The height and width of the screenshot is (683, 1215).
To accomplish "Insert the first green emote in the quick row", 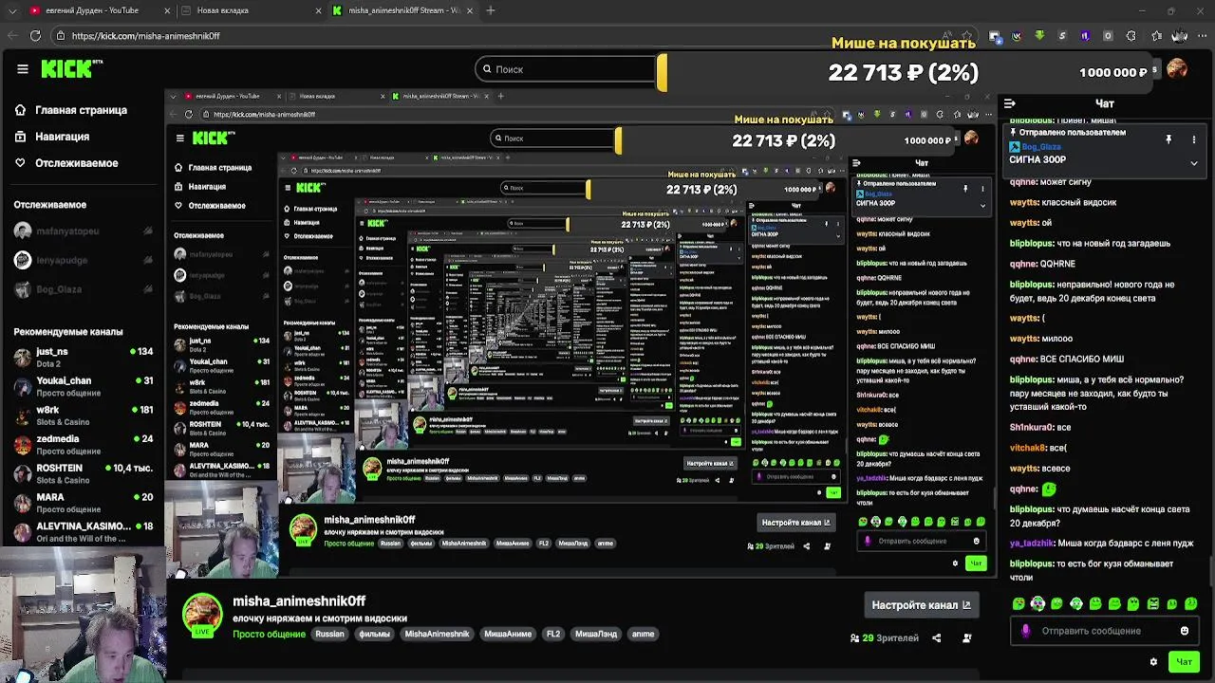I will [x=1019, y=604].
